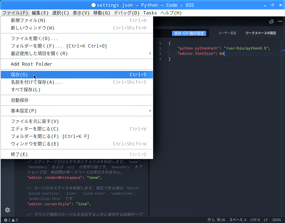Open the more actions ellipsis icon
Image resolution: width=285 pixels, height=223 pixels.
pyautogui.click(x=280, y=21)
